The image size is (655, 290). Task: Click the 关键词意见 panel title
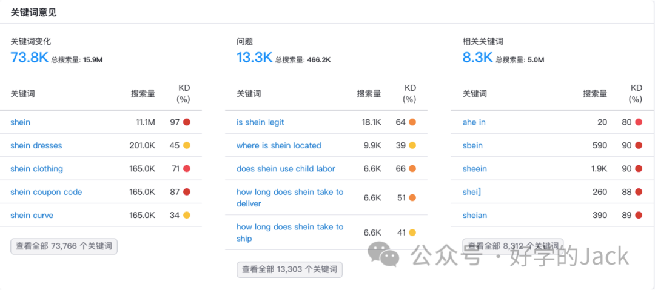(33, 13)
